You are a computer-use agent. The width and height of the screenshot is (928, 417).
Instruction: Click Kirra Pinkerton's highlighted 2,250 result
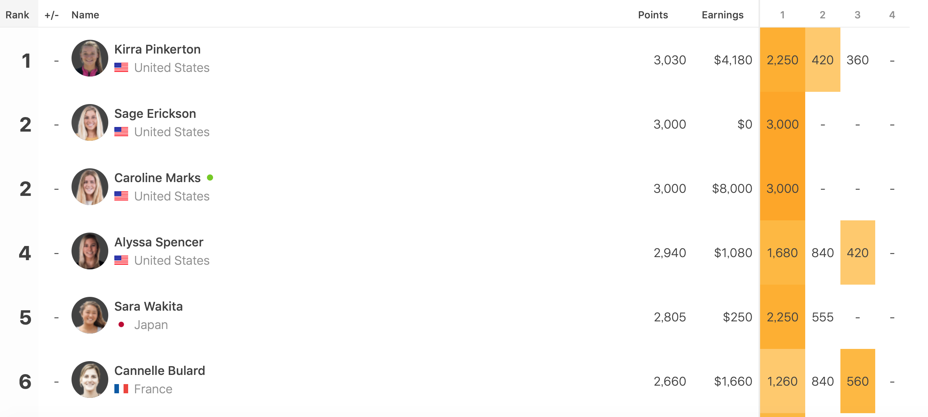tap(782, 60)
